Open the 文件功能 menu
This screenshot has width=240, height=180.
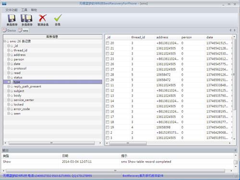click(12, 10)
